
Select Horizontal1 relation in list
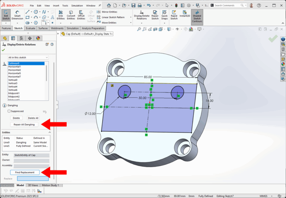(26, 67)
